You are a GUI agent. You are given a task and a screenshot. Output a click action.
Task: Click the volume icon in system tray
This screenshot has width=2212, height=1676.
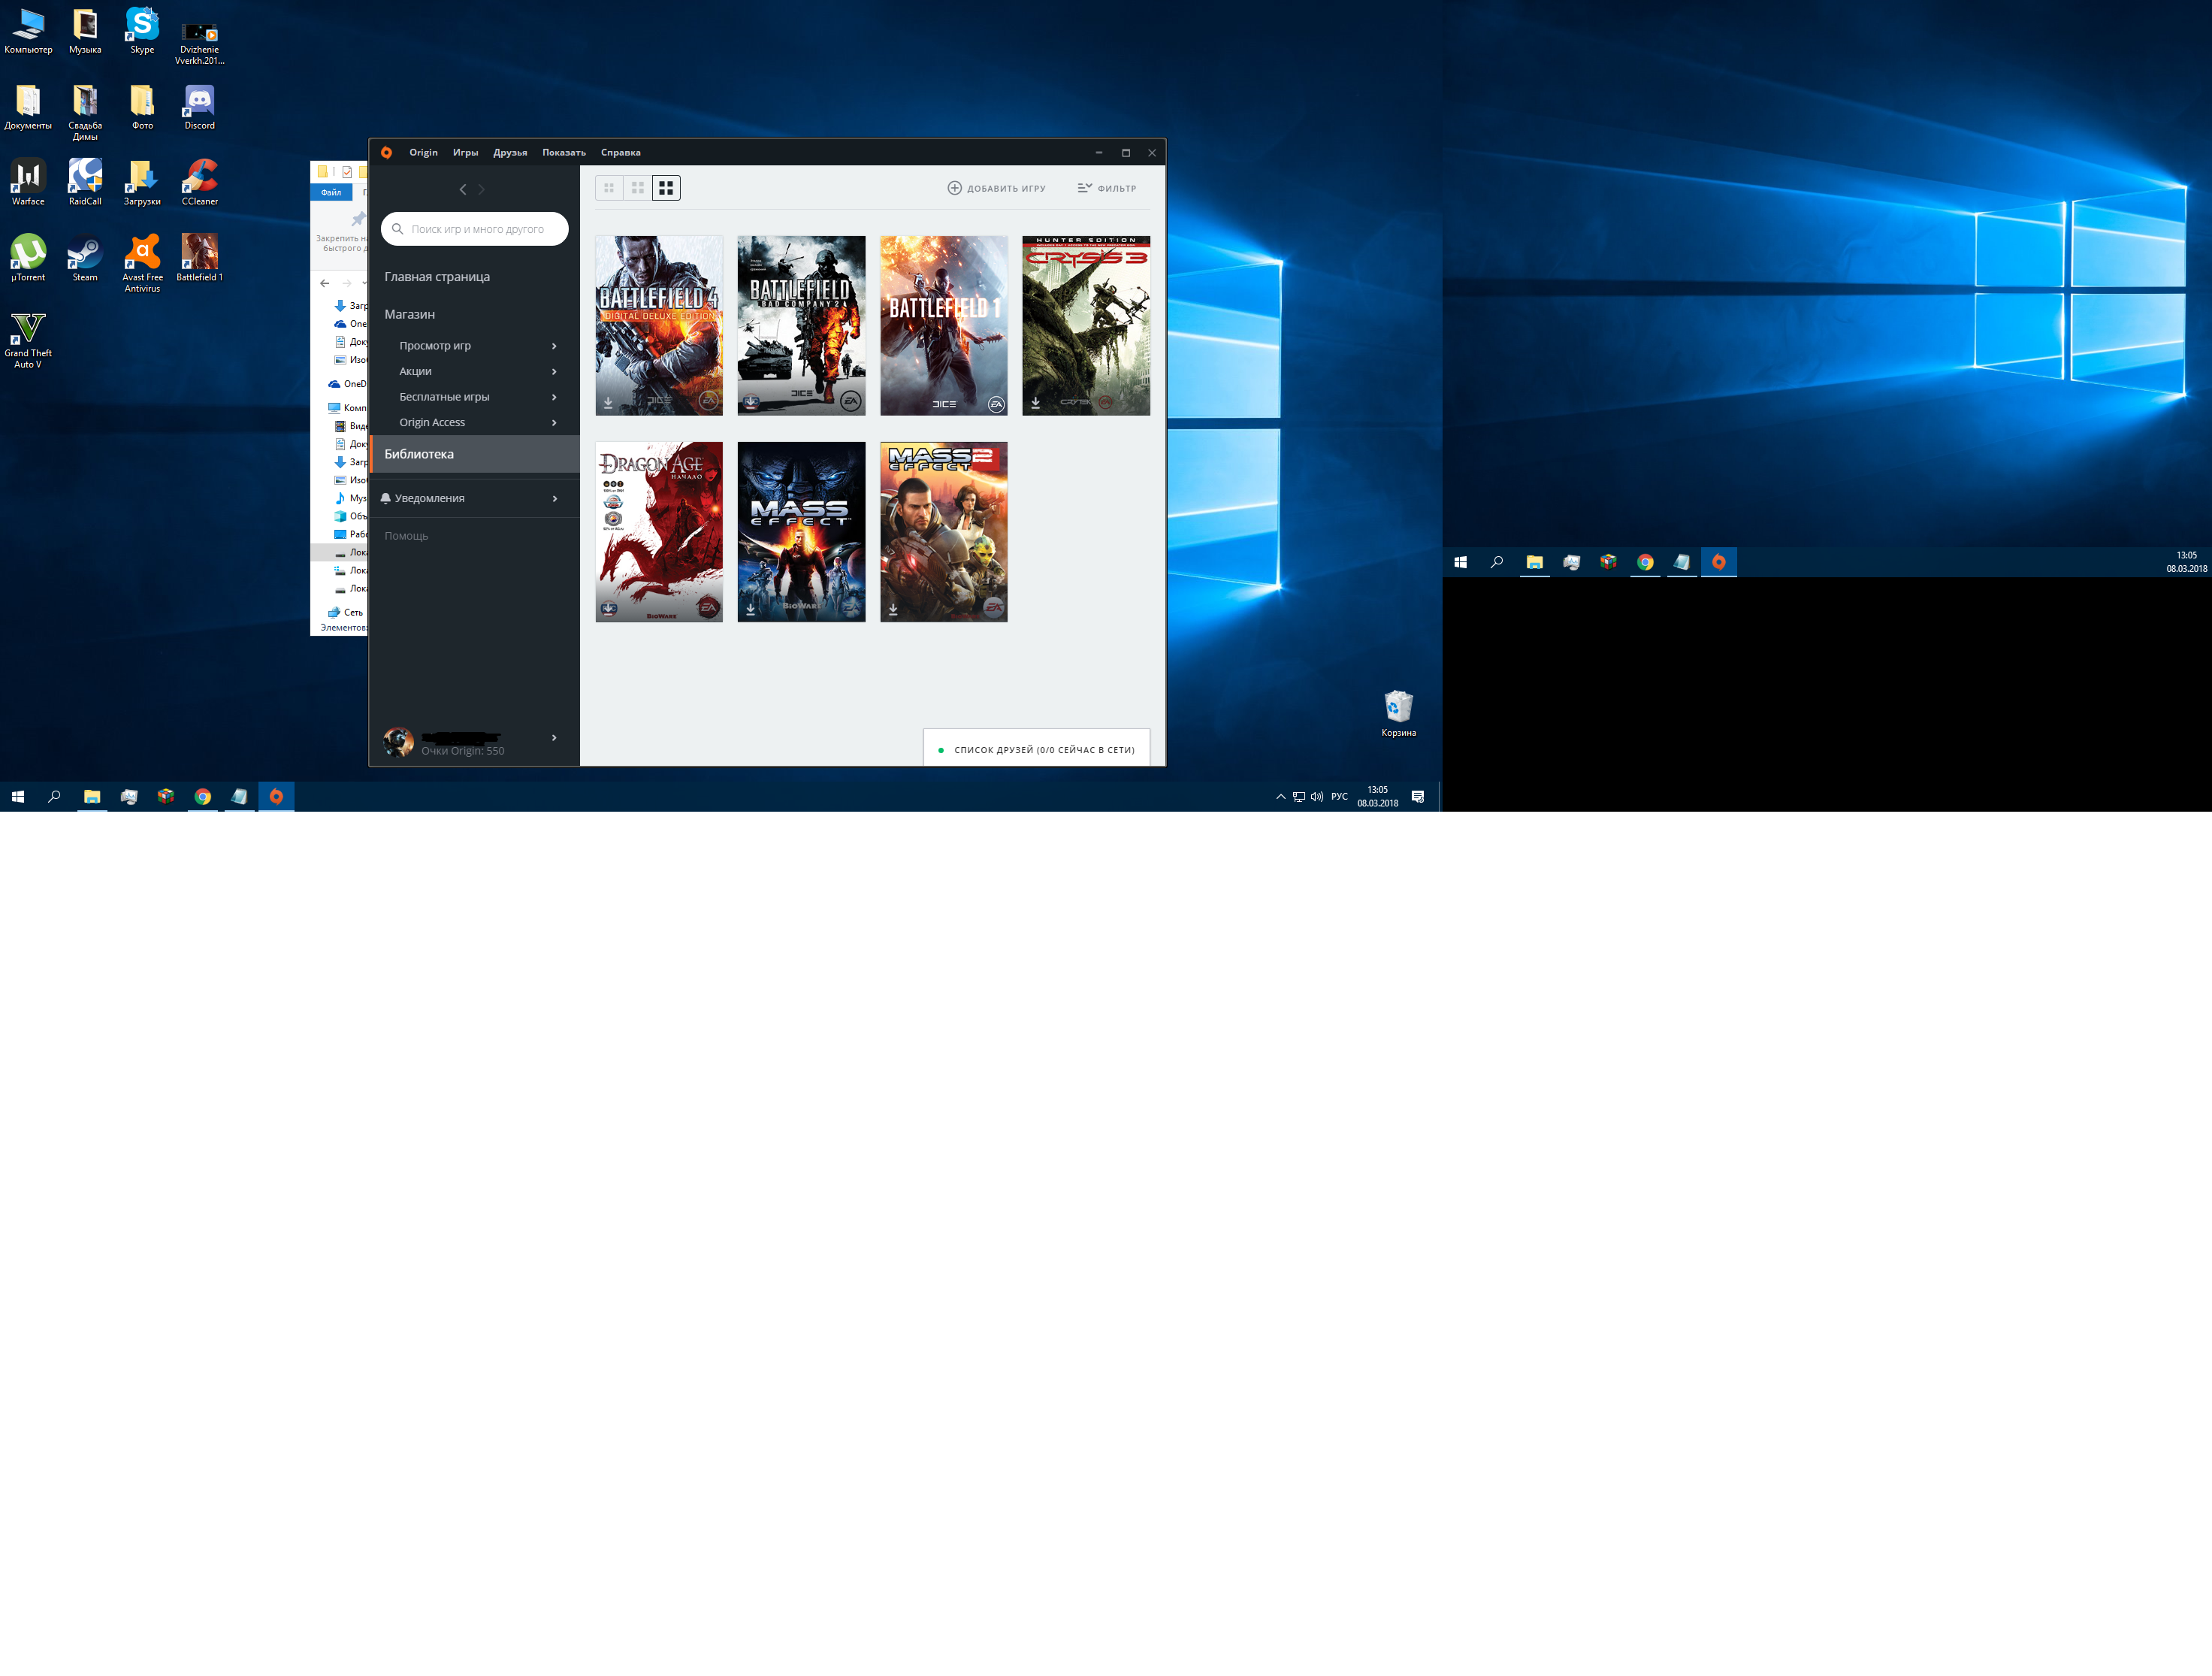1316,797
